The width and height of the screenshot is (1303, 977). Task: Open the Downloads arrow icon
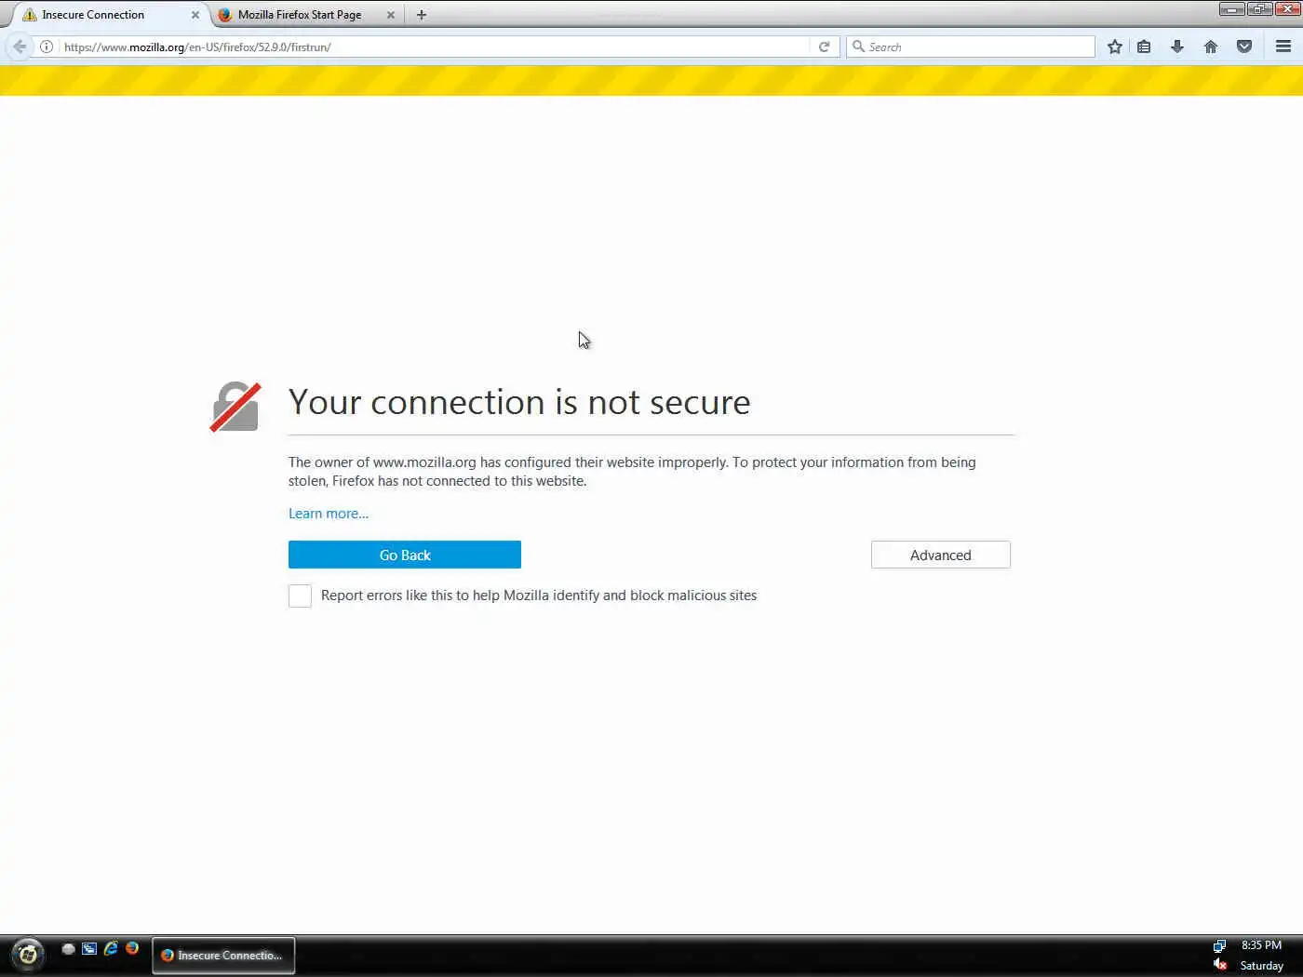[x=1177, y=47]
